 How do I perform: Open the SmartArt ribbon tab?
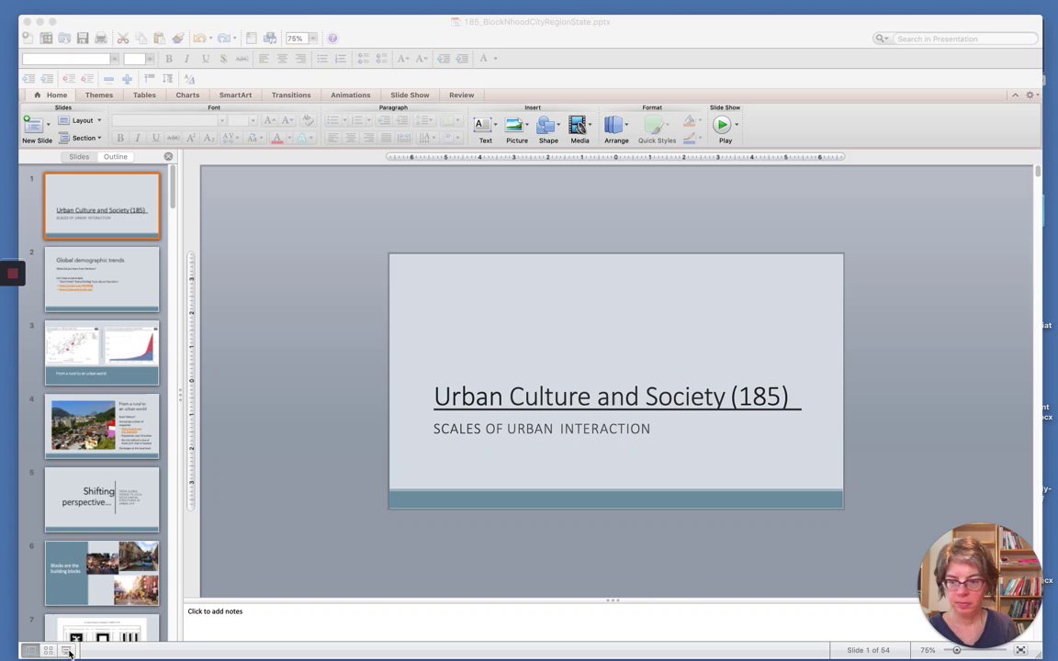[235, 95]
